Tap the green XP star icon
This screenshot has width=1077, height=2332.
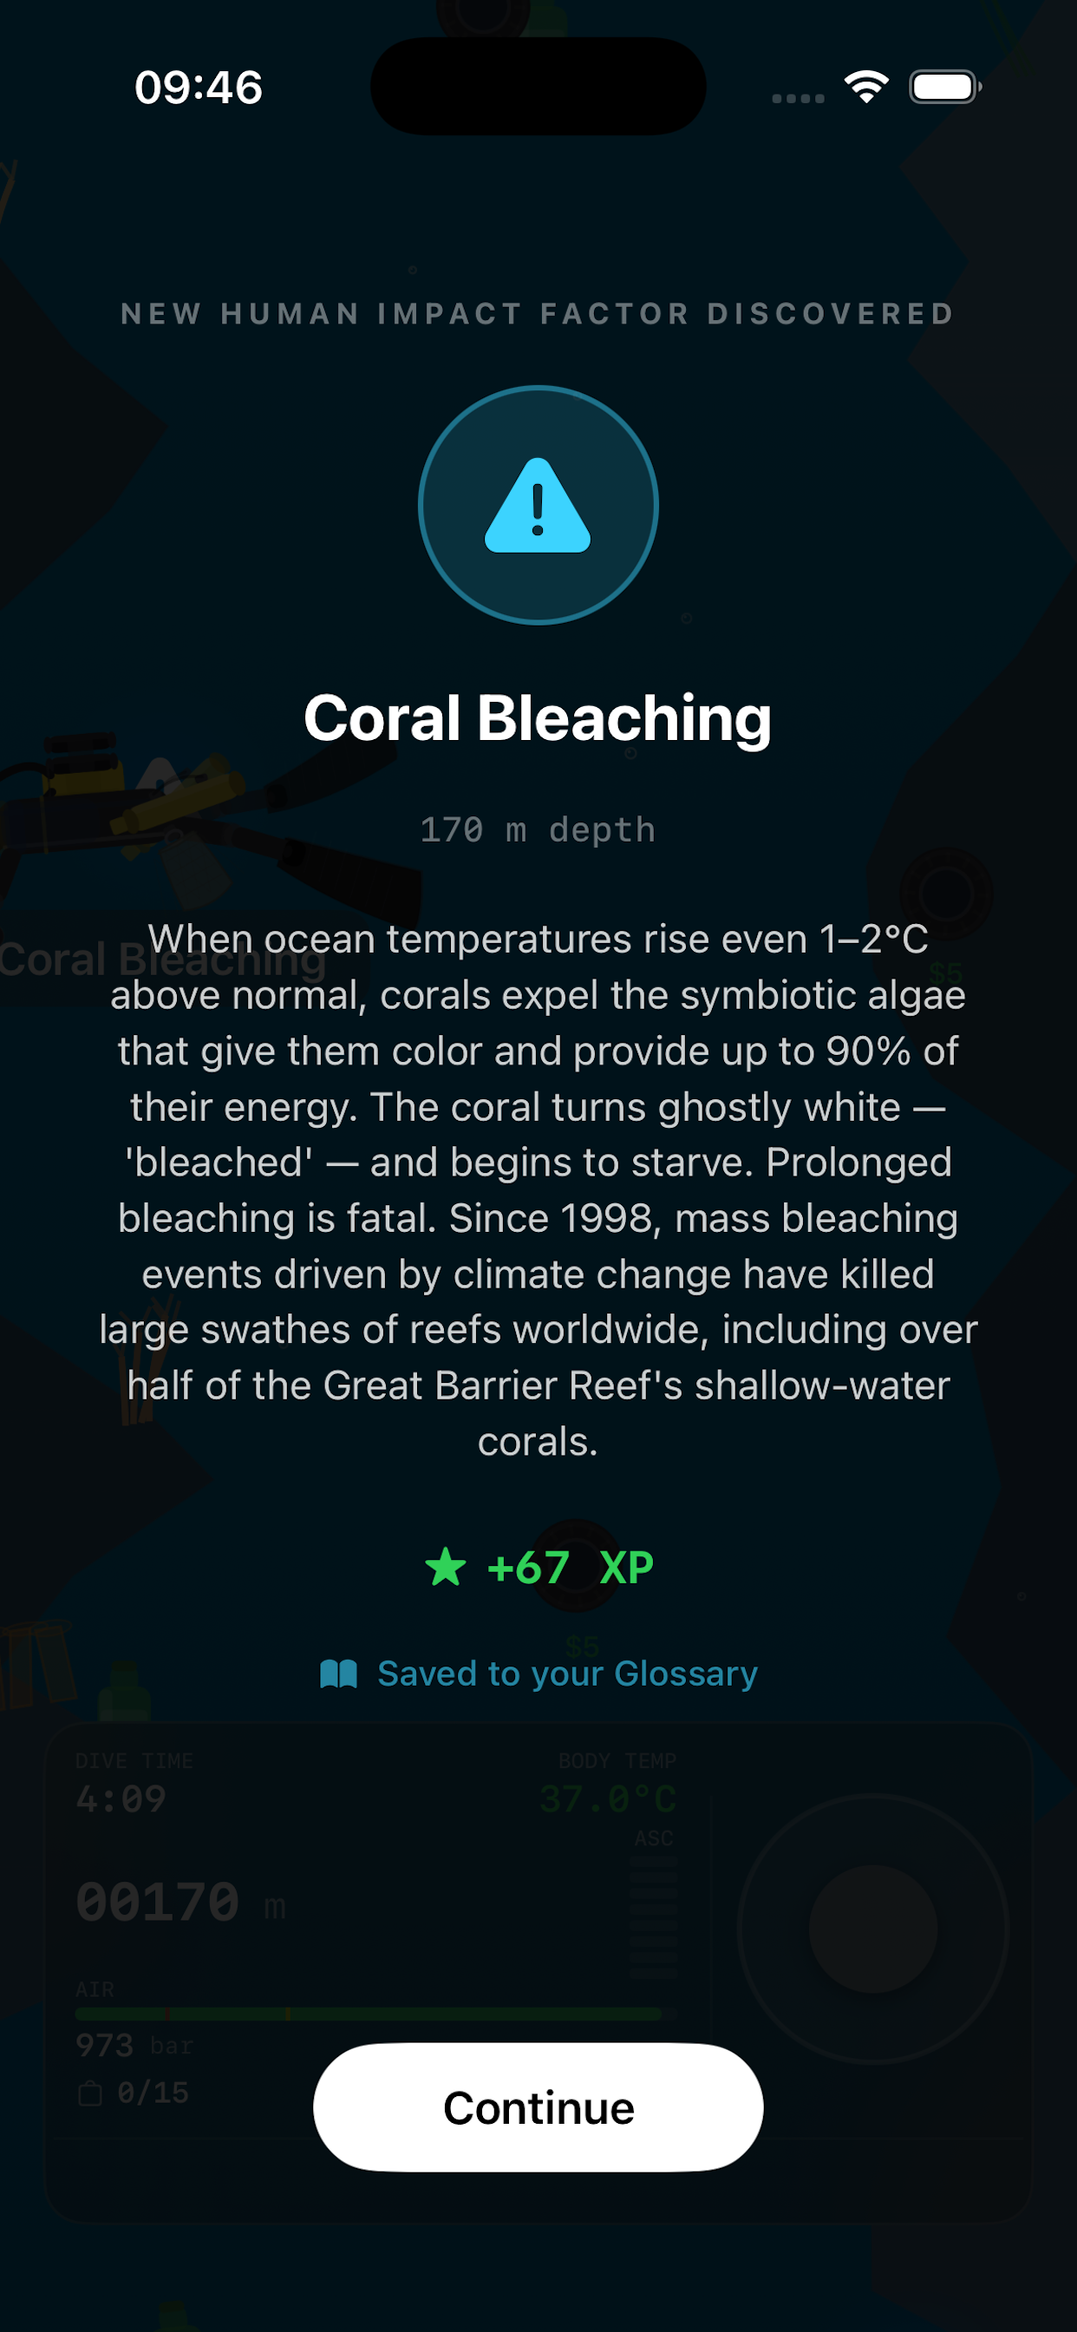click(445, 1566)
